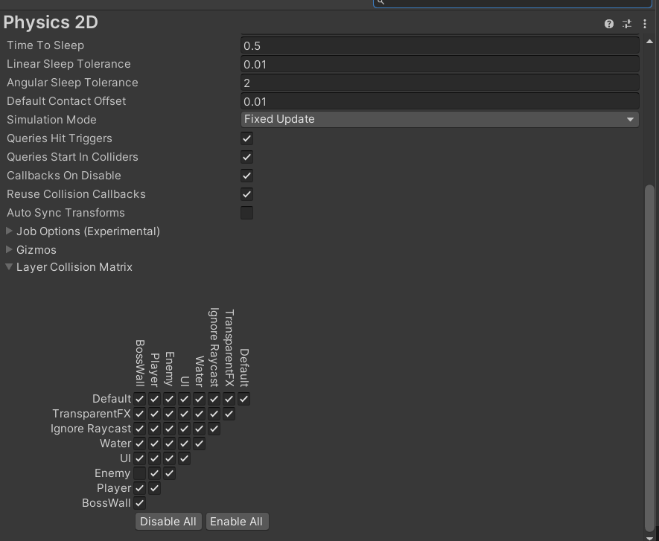Click the scrollbar up arrow
Screen dimensions: 659x541
point(649,41)
